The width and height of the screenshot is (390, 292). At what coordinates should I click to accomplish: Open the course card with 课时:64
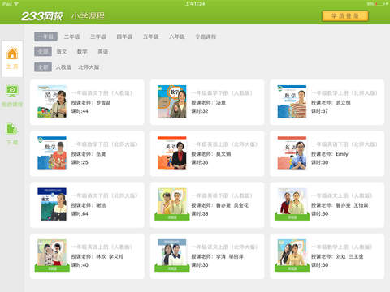pos(87,205)
